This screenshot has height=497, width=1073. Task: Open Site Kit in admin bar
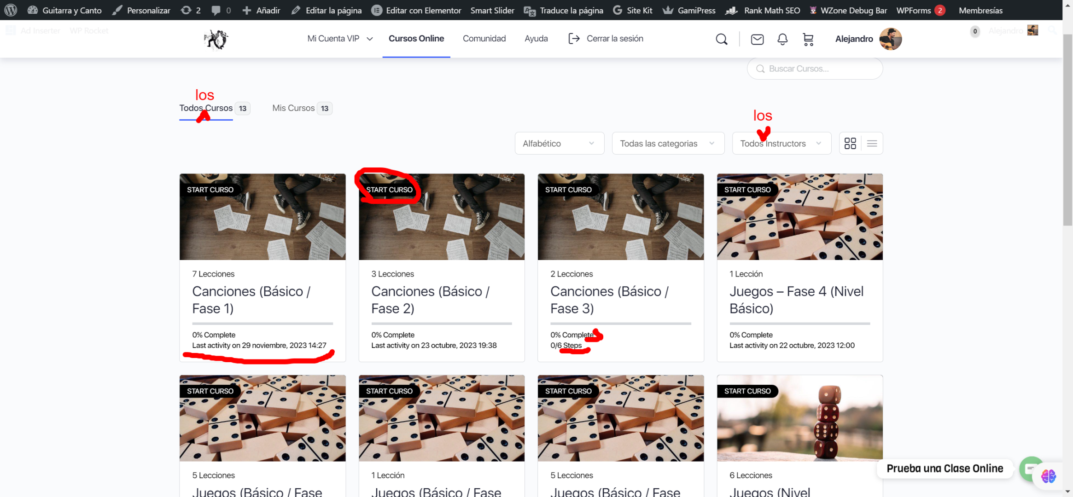click(633, 10)
